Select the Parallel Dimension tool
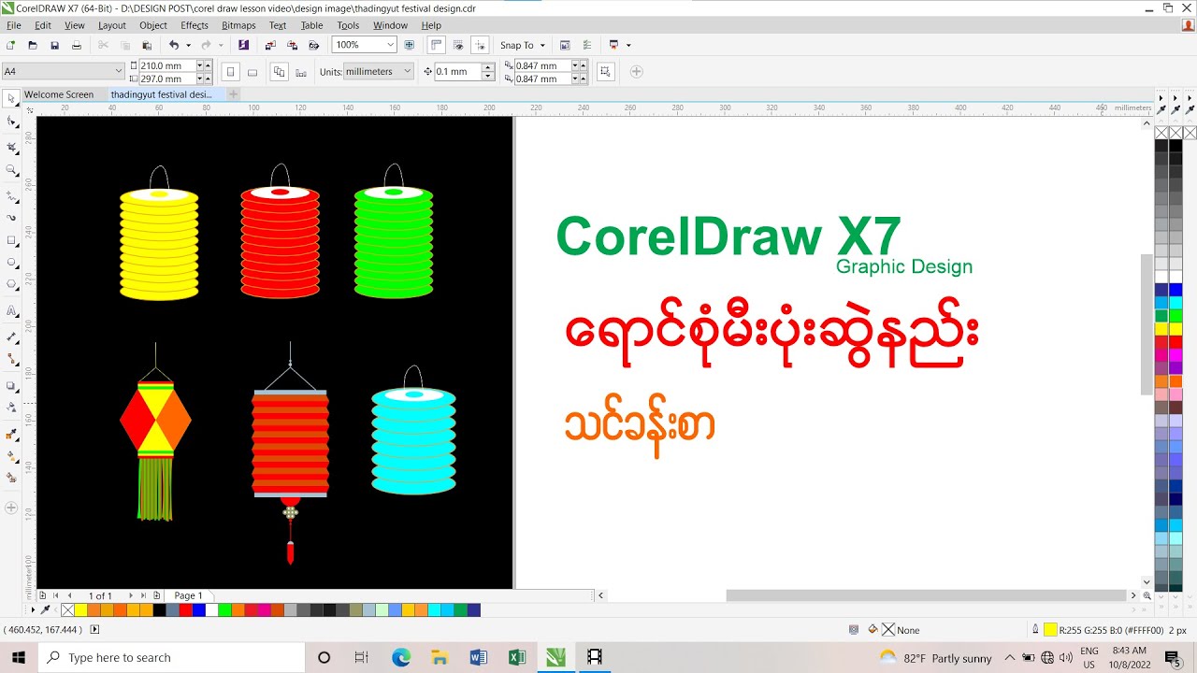The width and height of the screenshot is (1197, 673). click(11, 336)
